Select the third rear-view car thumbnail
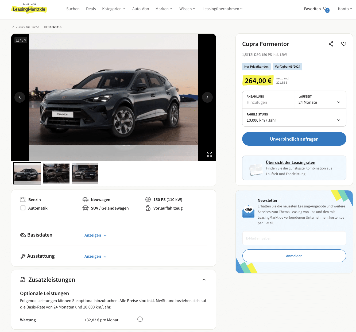Image resolution: width=356 pixels, height=332 pixels. point(85,173)
